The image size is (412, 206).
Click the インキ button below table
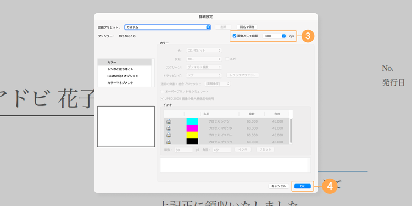(243, 149)
